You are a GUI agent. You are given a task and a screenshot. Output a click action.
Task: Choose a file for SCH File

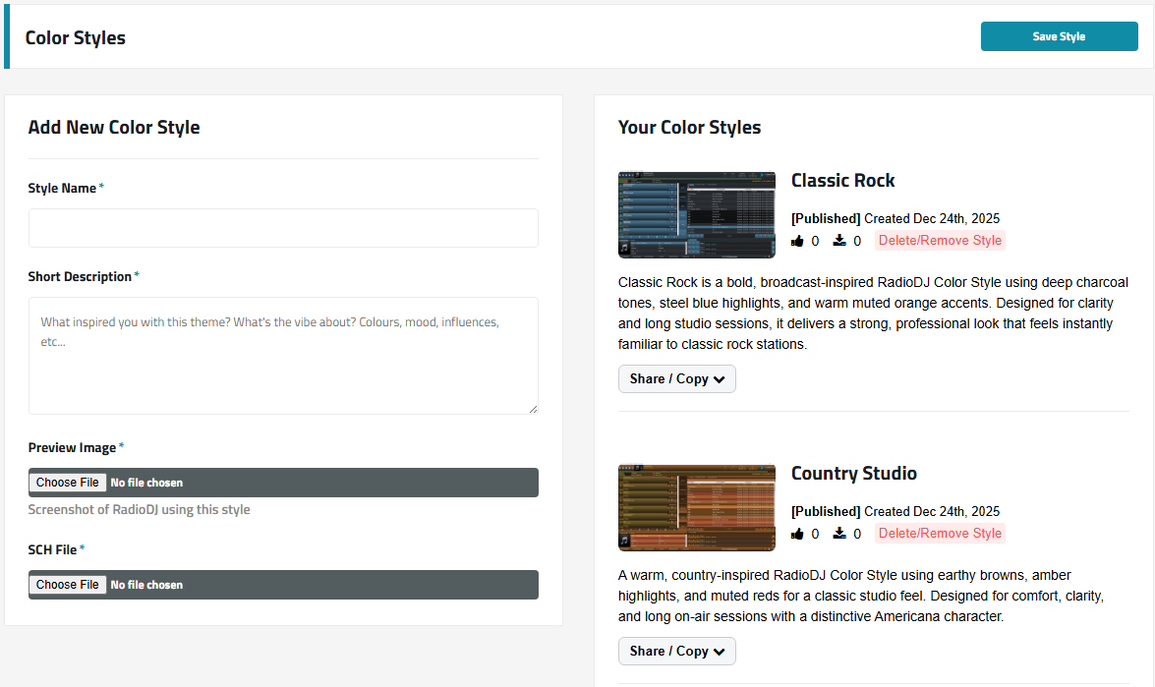68,585
